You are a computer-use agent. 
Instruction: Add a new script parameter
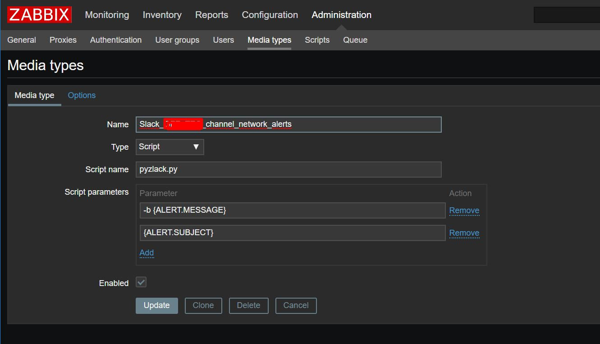tap(147, 253)
